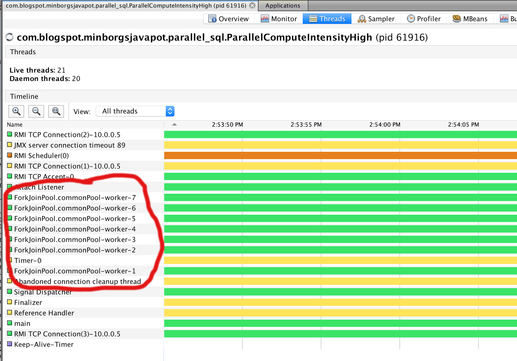Viewport: 517px width, 361px height.
Task: Close the ParallelComputeIntensityHigh application tab
Action: coord(252,5)
